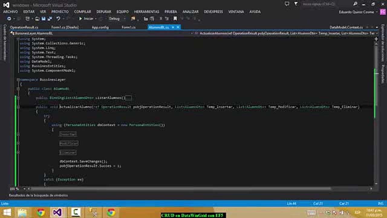Viewport: 387px width, 218px height.
Task: Collapse the namespace BussinesLayer block
Action: 18,80
